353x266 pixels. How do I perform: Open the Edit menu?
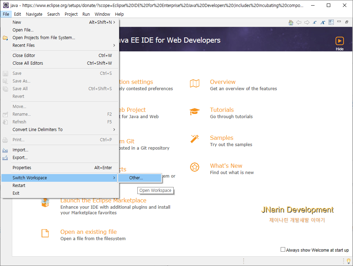pos(17,14)
